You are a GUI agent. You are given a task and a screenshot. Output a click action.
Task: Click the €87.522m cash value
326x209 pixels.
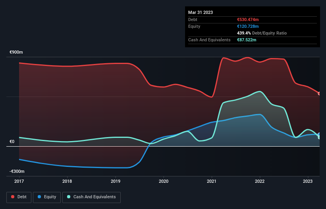[x=247, y=40]
